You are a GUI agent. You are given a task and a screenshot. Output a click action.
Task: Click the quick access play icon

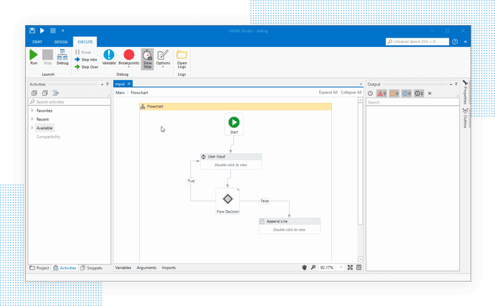[42, 31]
